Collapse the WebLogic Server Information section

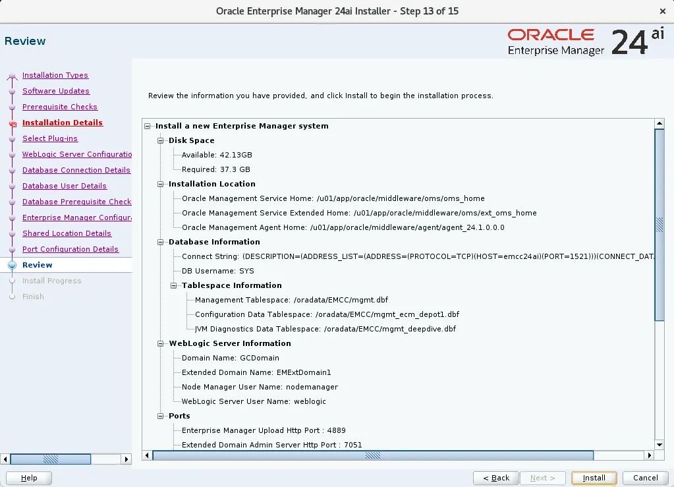click(x=161, y=343)
